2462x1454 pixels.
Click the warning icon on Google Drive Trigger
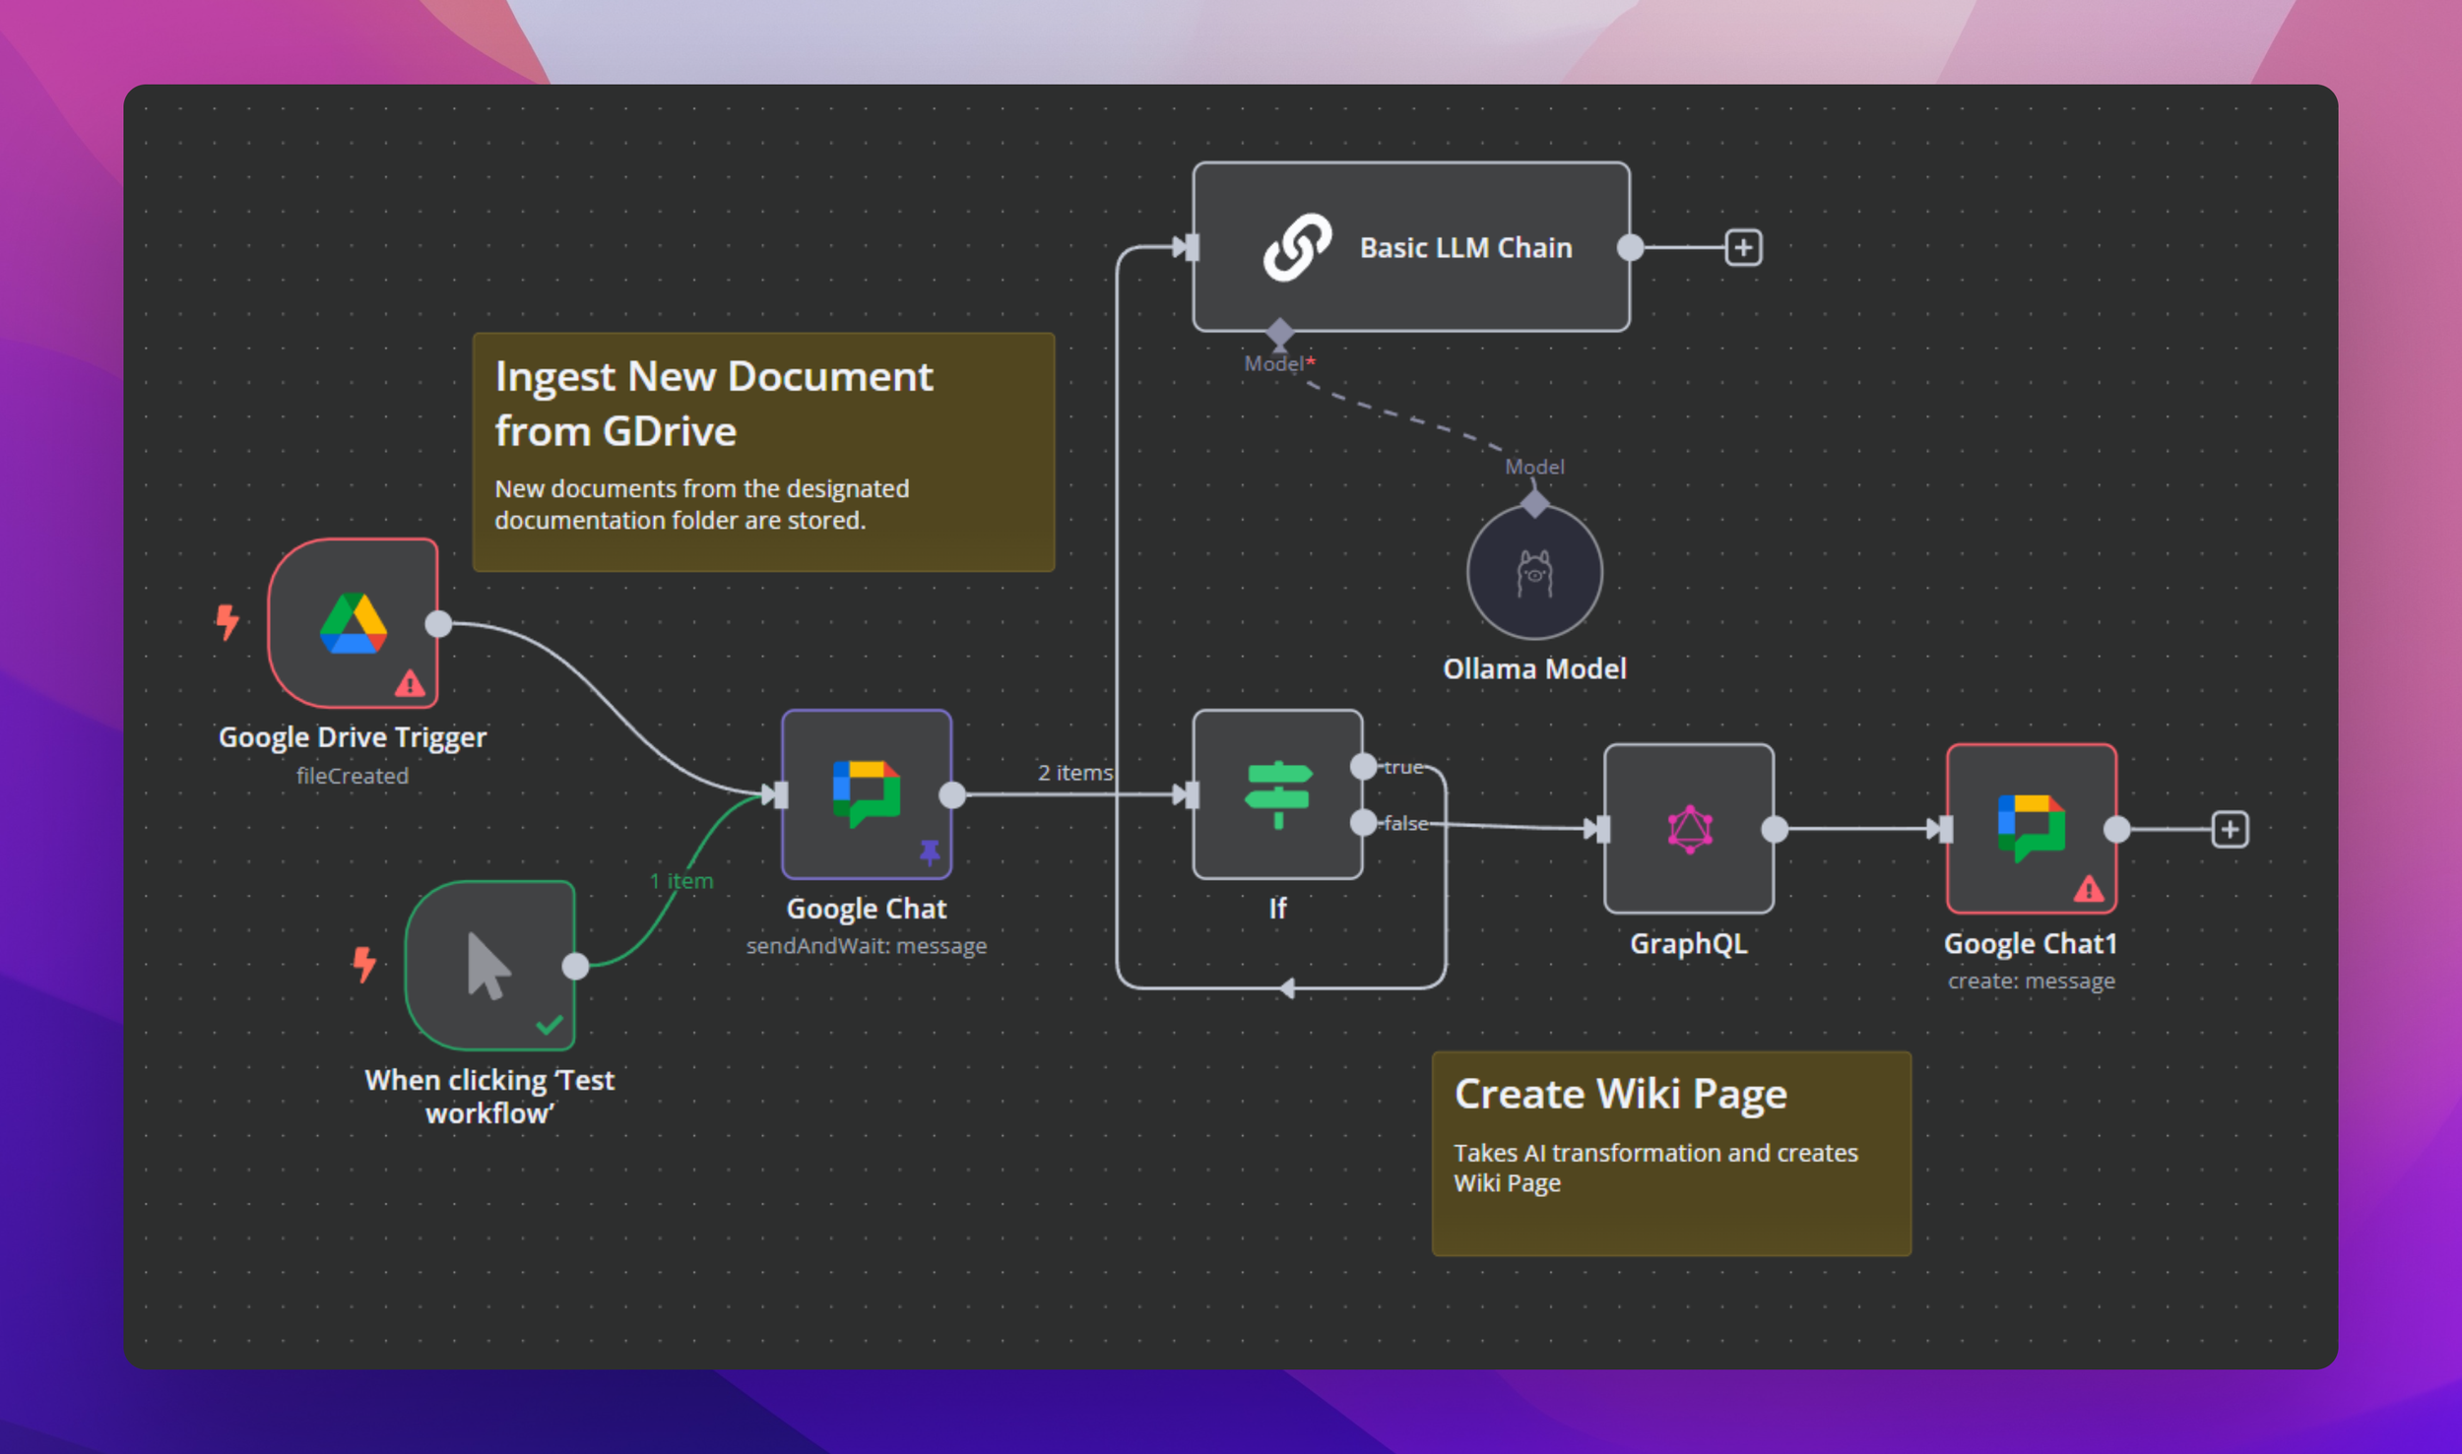point(410,683)
